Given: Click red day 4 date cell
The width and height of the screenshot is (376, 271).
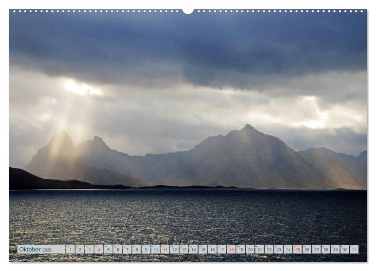Looking at the screenshot, I should 98,250.
